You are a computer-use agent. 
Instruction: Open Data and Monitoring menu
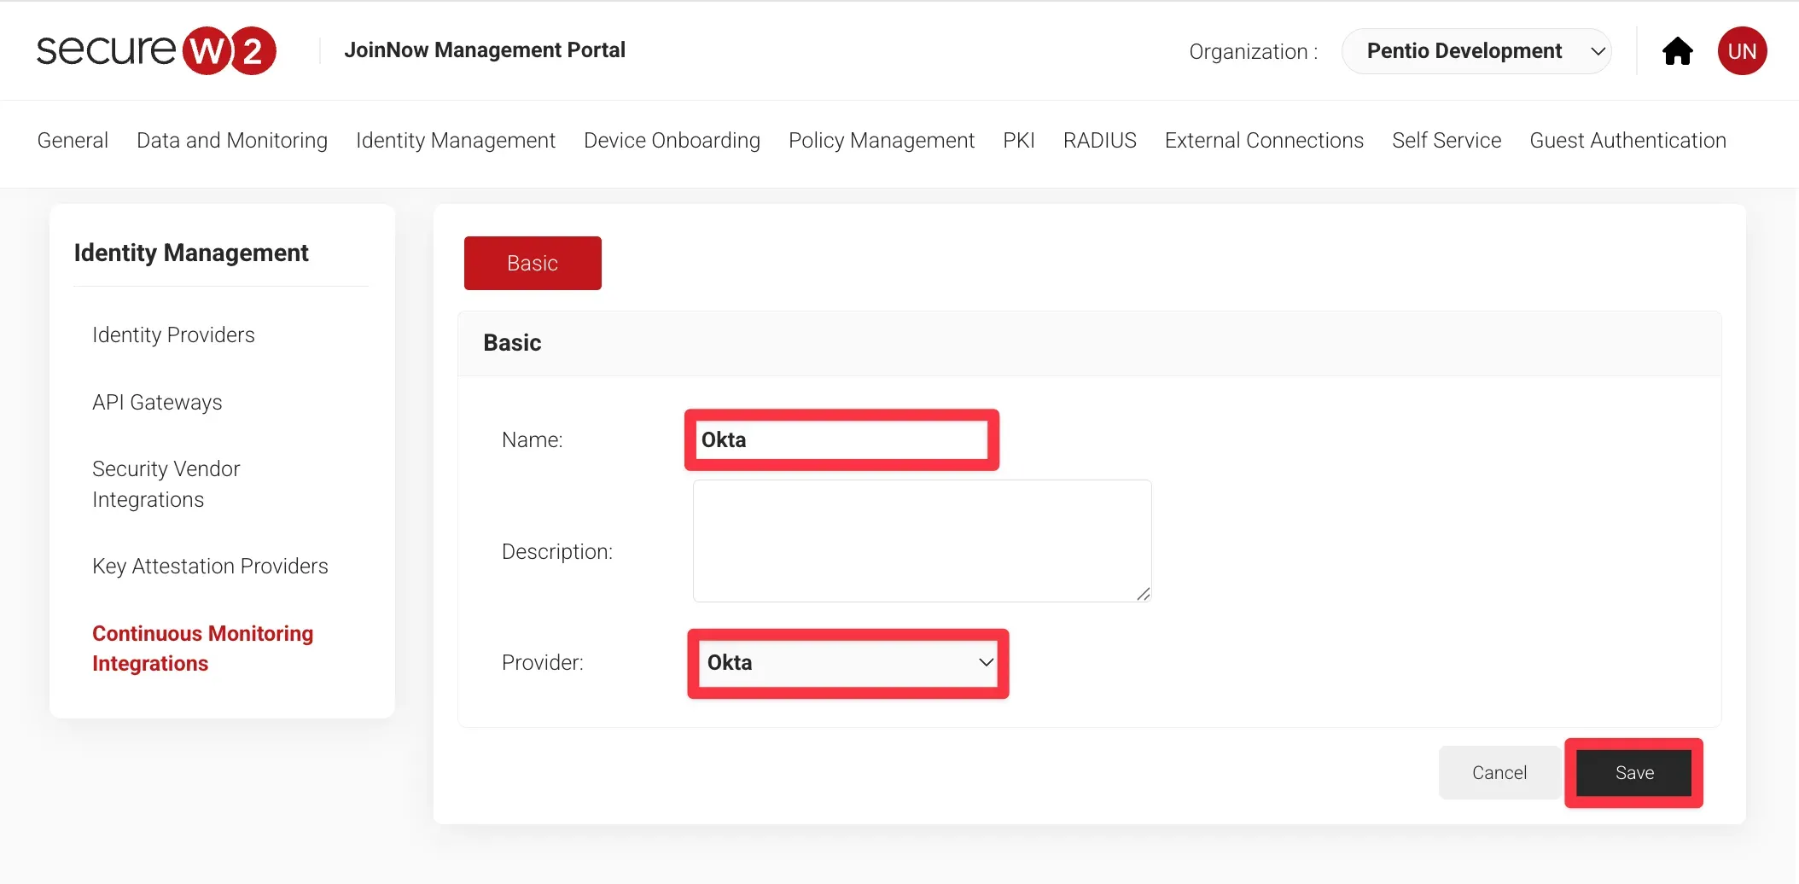232,141
